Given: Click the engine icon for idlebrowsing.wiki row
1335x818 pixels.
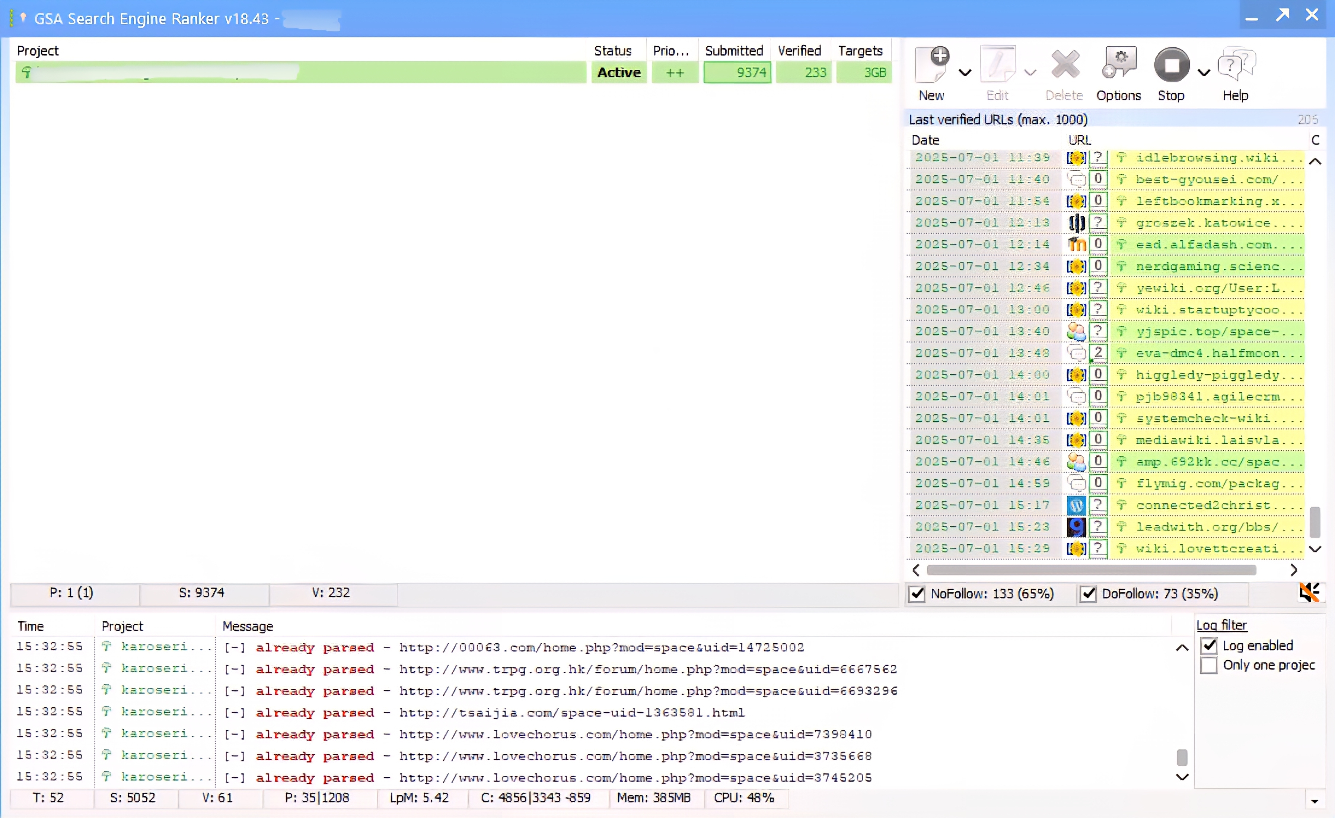Looking at the screenshot, I should tap(1077, 158).
